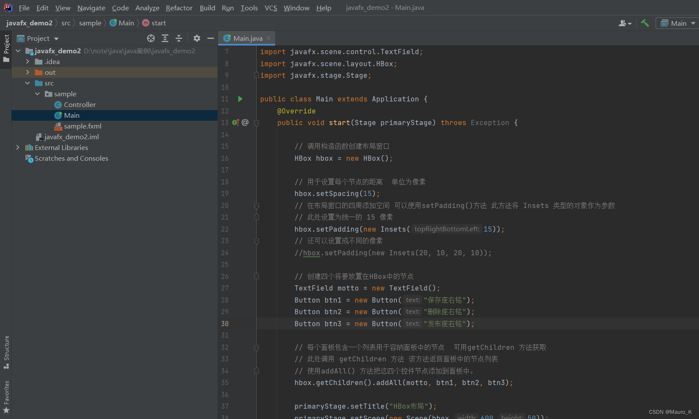699x419 pixels.
Task: Click the run gutter arrow at line 11
Action: coord(240,99)
